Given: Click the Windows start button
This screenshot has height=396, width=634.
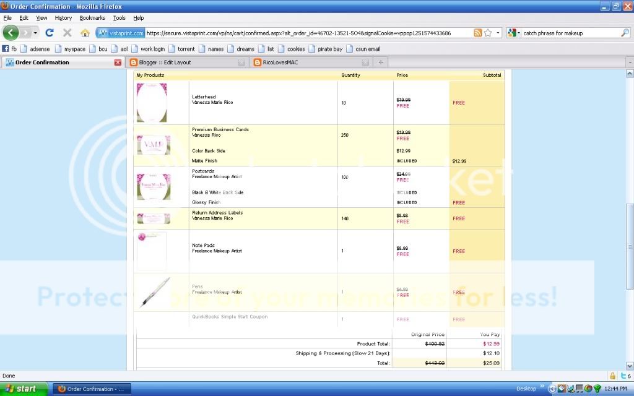Looking at the screenshot, I should [24, 389].
